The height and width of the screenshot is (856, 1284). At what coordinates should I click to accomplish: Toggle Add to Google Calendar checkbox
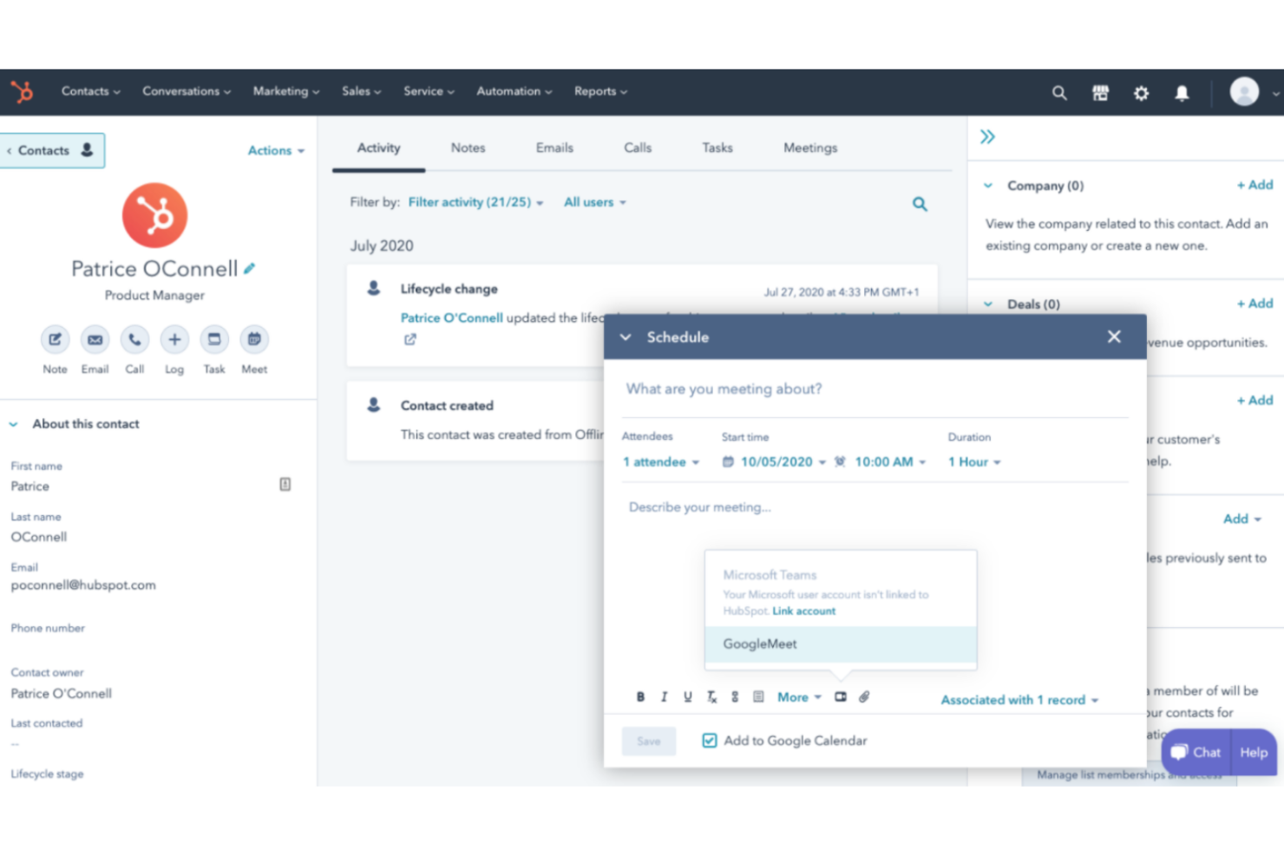[710, 741]
